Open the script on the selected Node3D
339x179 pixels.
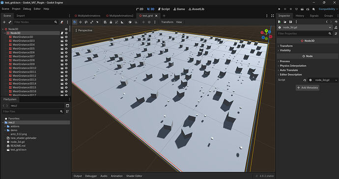[62, 33]
